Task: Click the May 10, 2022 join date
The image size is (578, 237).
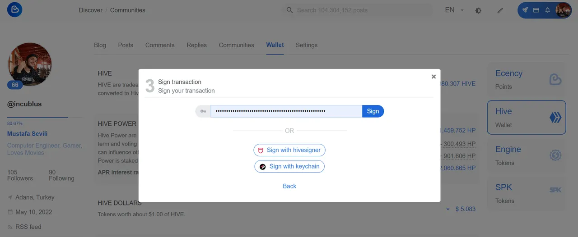Action: point(33,212)
